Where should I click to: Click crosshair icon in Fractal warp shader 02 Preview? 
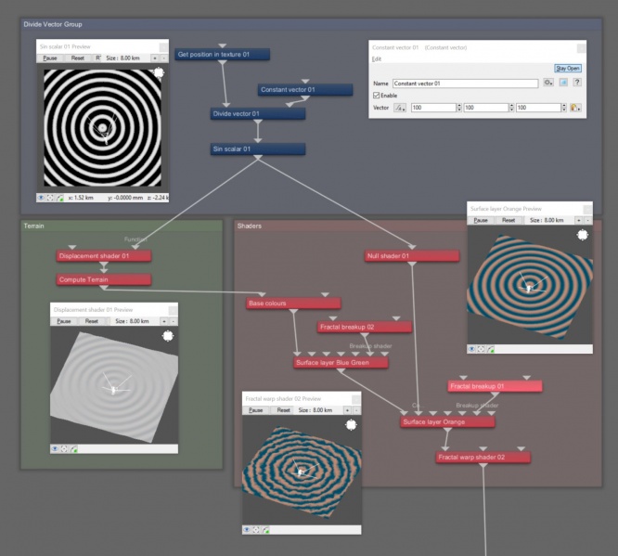(256, 530)
